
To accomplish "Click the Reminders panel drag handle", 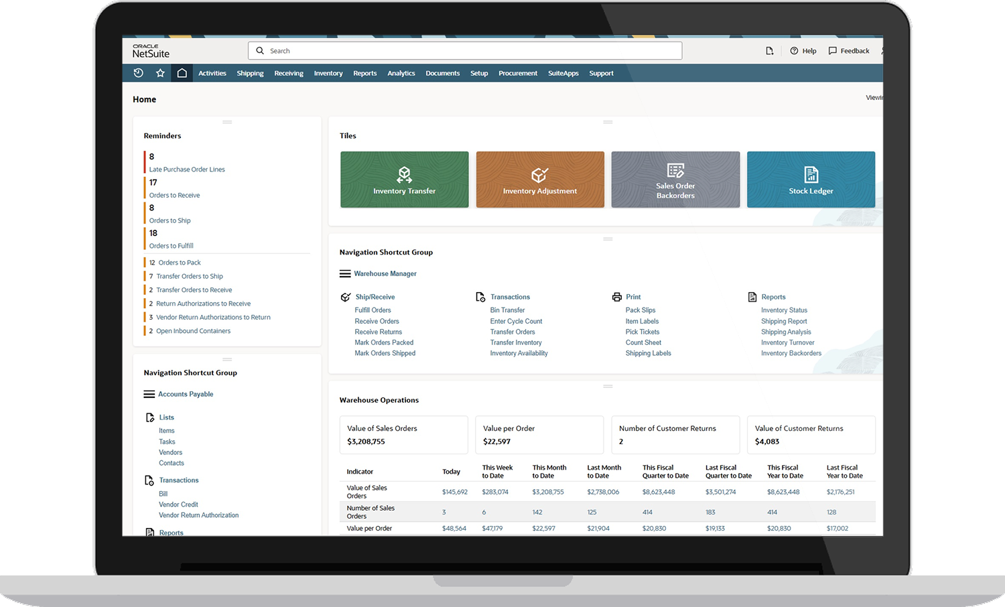I will (x=227, y=122).
